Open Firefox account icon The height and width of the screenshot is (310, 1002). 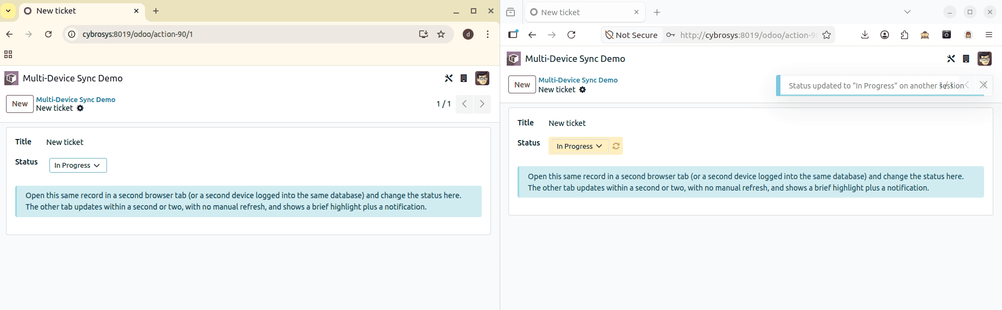[x=885, y=35]
